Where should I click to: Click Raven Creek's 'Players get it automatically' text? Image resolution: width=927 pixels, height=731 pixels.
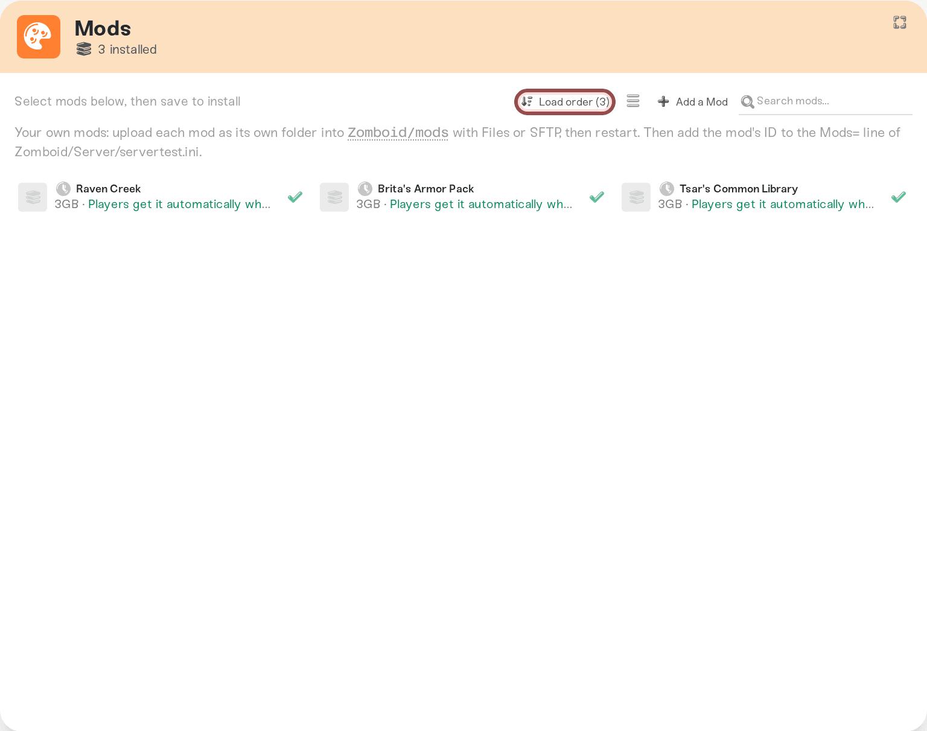[179, 204]
